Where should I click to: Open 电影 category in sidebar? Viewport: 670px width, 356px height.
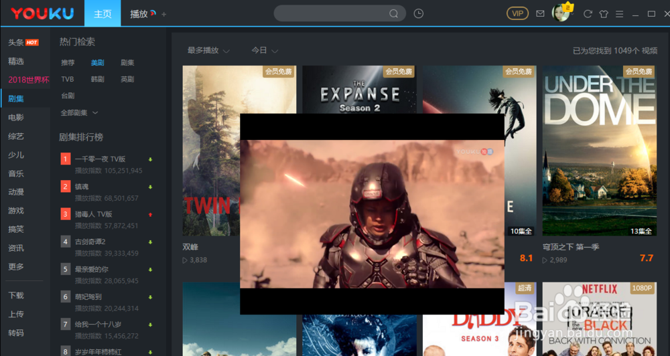point(16,117)
